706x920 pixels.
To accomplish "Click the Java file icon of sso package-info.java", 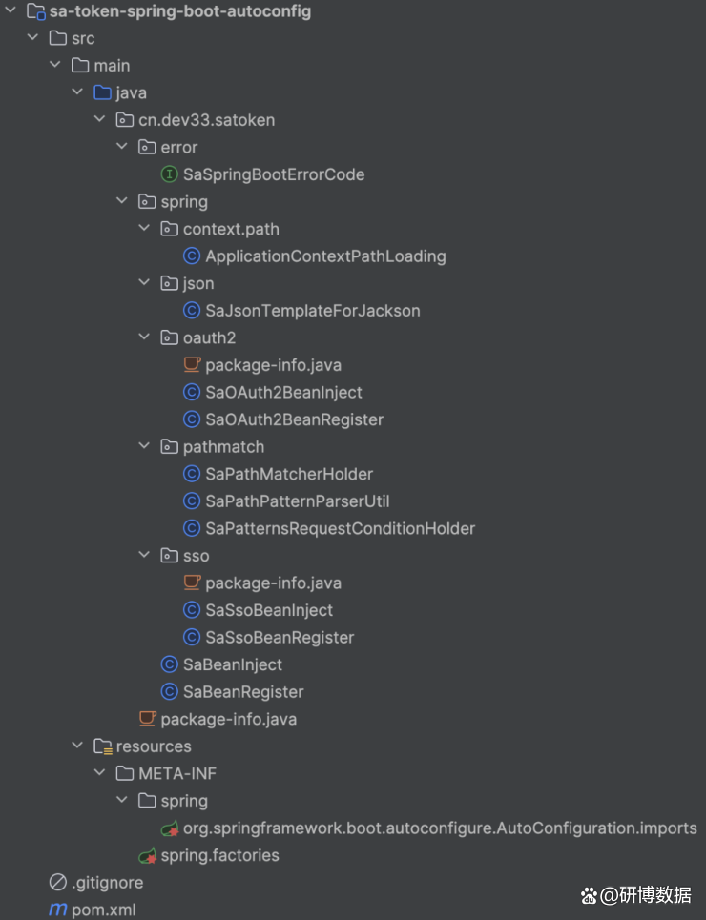I will pos(192,583).
